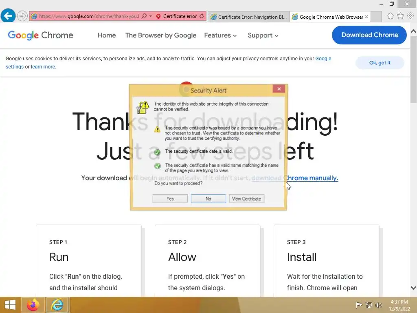Click the page icon in the address bar
The image size is (417, 313).
(x=34, y=16)
